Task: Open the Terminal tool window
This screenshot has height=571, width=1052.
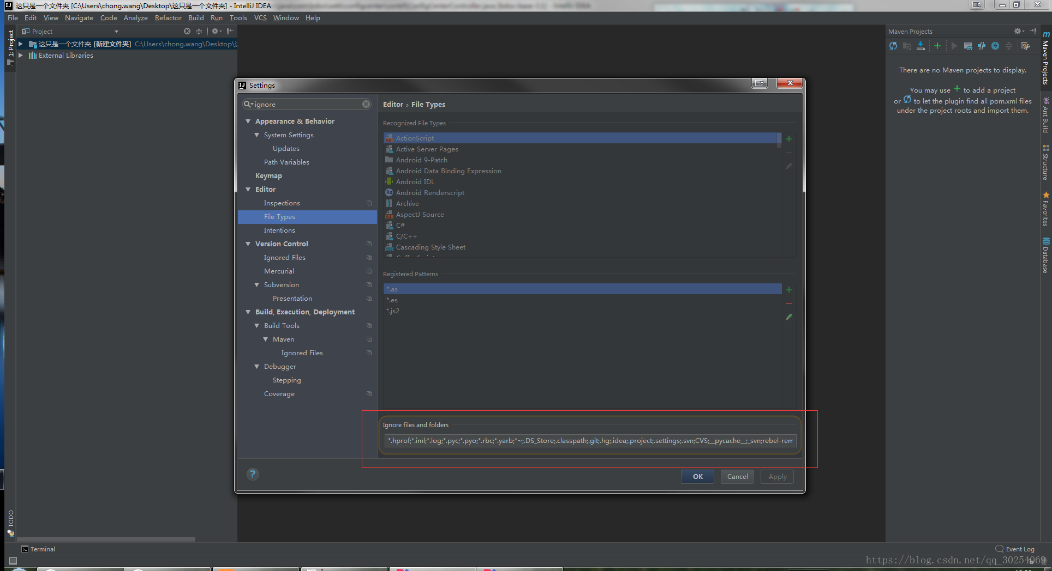Action: 39,549
